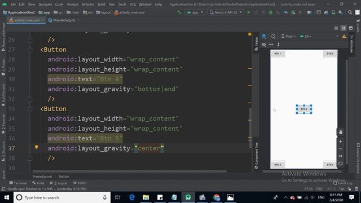This screenshot has height=203, width=361.
Task: Select the Code-only view mode icon
Action: (x=336, y=28)
